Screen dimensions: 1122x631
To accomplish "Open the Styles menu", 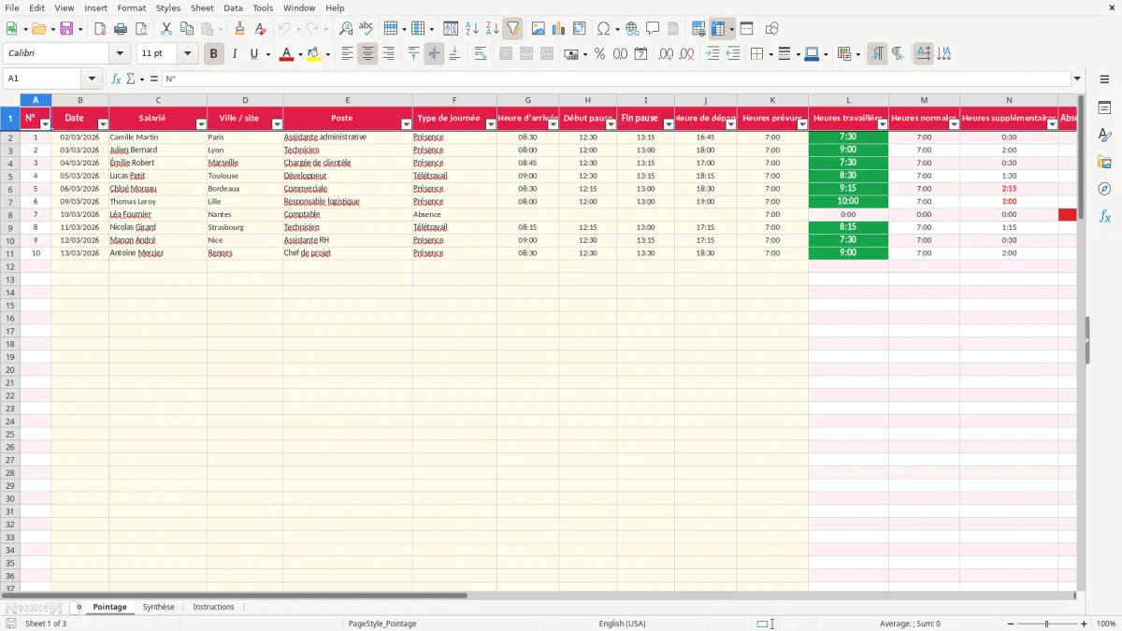I will [x=168, y=7].
